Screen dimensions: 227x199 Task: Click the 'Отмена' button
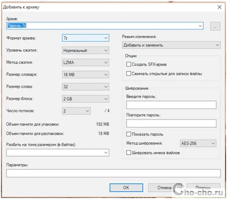click(x=165, y=188)
